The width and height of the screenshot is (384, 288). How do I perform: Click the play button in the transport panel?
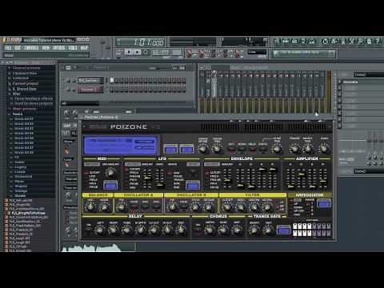[129, 52]
